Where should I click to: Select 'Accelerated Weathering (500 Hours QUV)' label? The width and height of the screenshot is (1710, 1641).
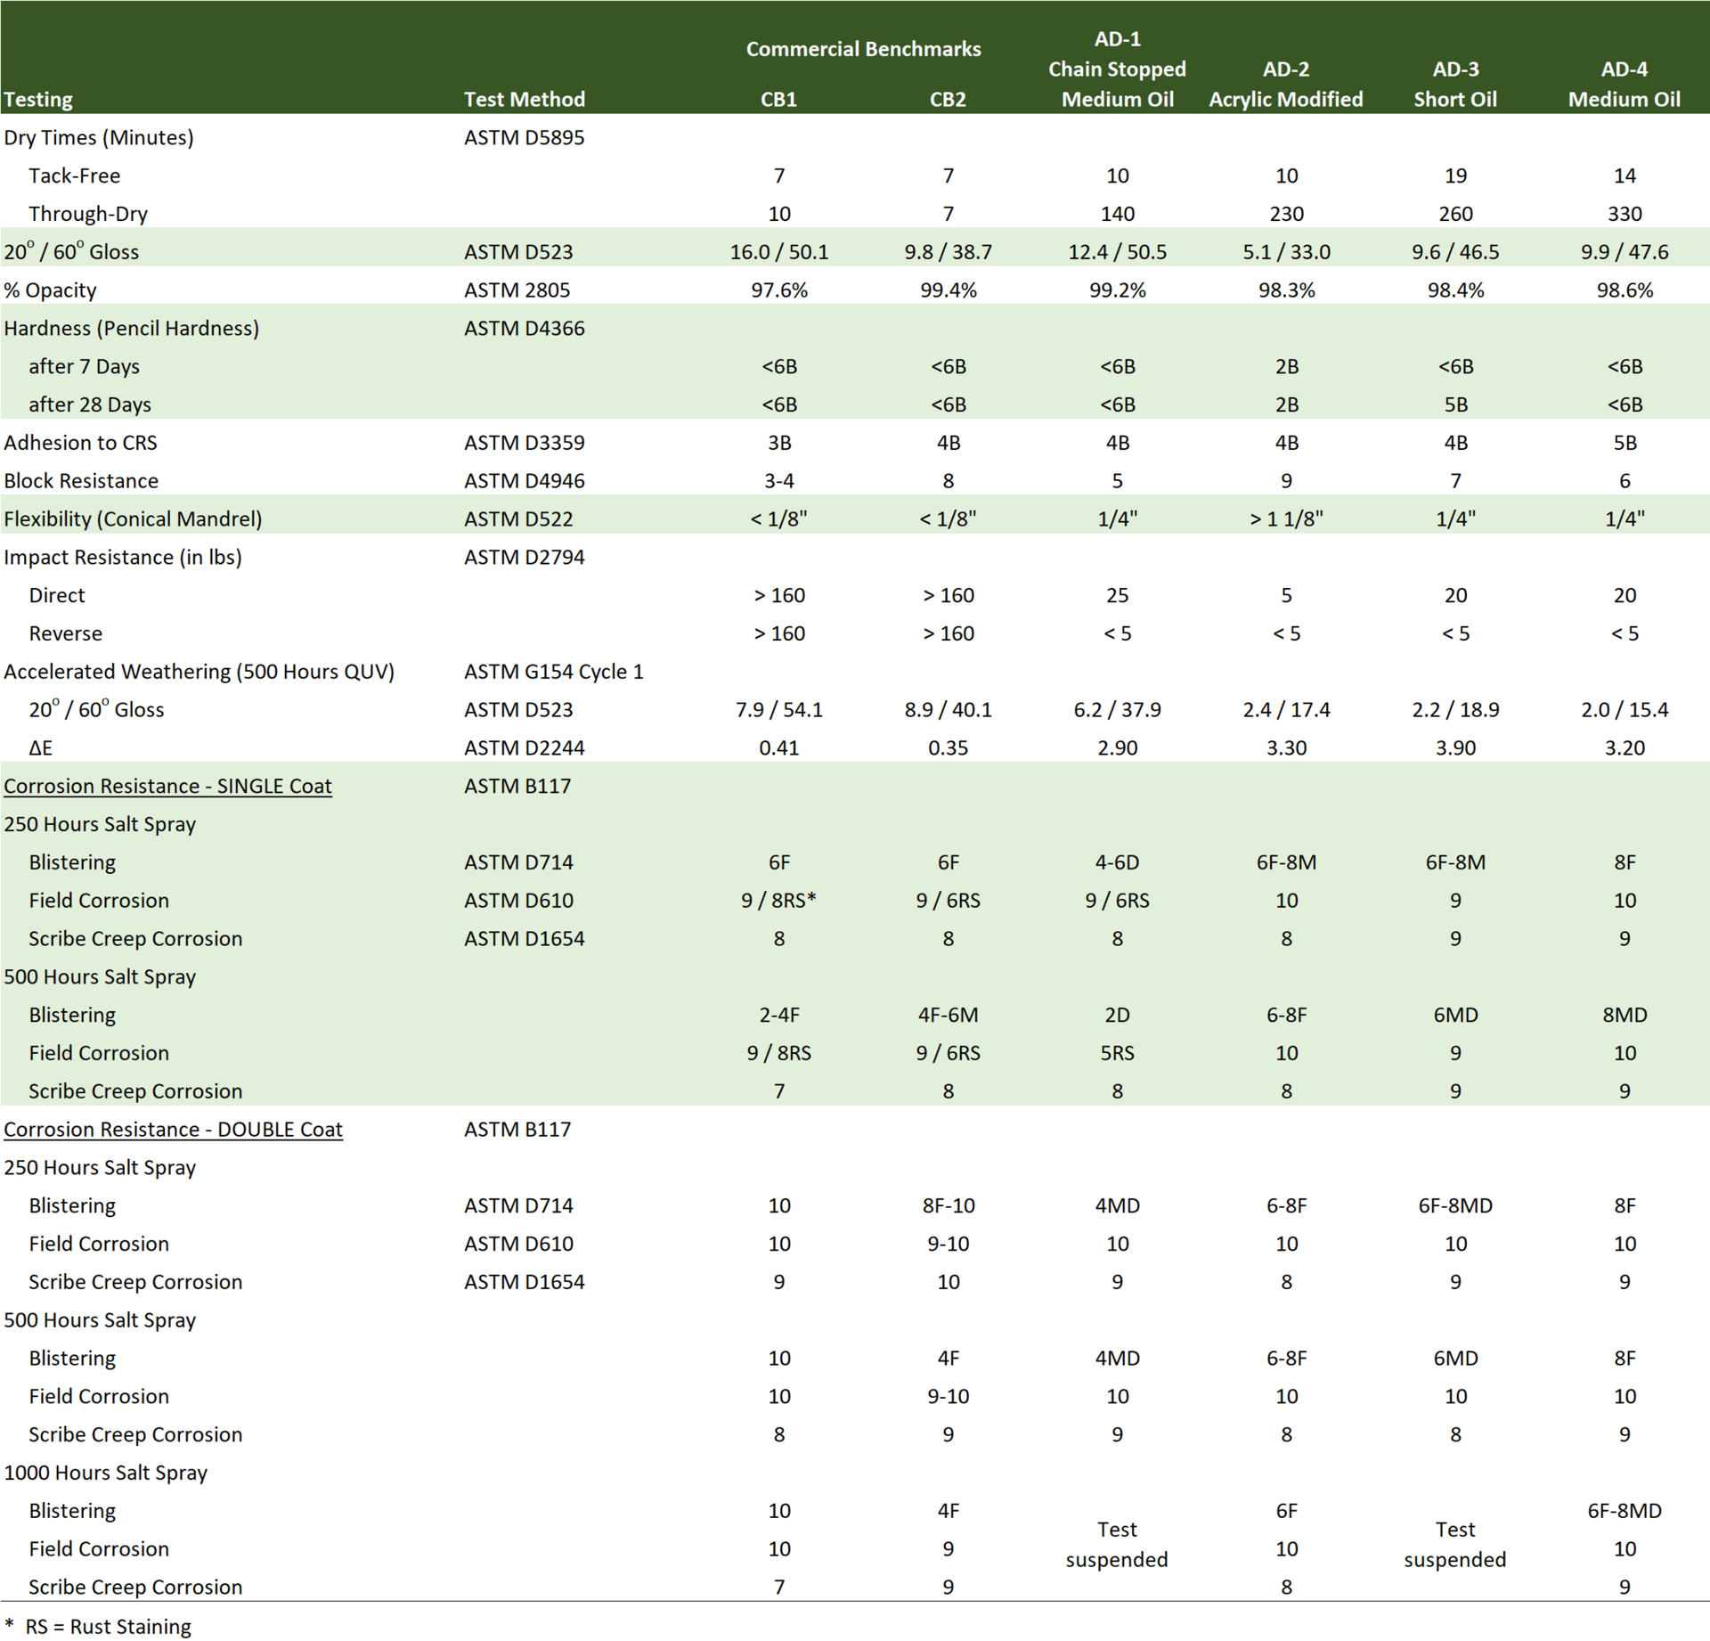tap(199, 672)
